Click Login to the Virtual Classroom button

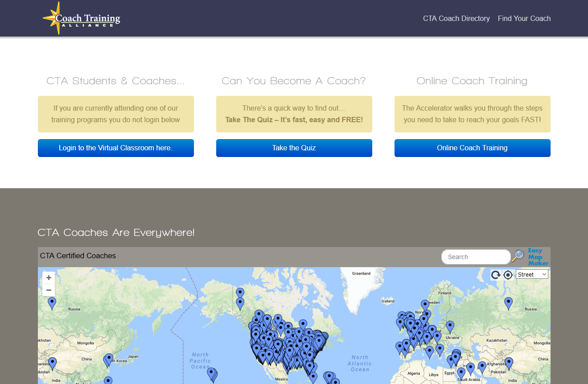115,148
